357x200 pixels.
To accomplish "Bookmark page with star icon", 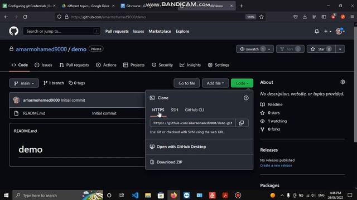I will click(262, 17).
